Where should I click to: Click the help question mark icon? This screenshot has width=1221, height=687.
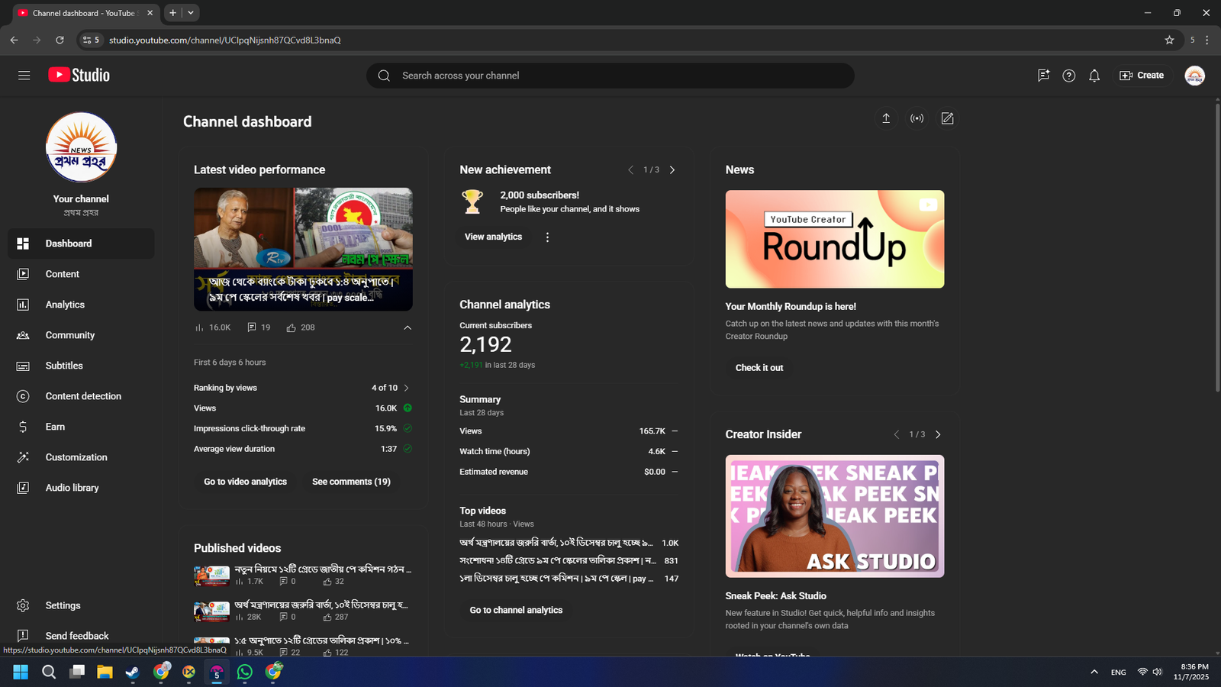pyautogui.click(x=1068, y=76)
